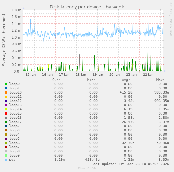Select the loop12 legend label
Image resolution: width=174 pixels, height=172 pixels.
pos(15,101)
